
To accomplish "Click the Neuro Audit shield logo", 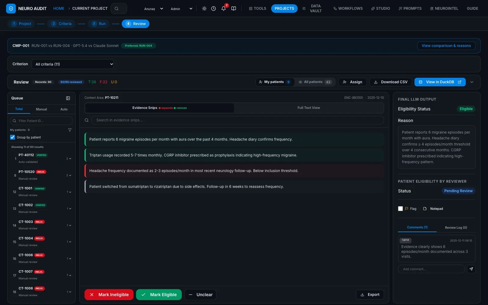I will click(11, 9).
